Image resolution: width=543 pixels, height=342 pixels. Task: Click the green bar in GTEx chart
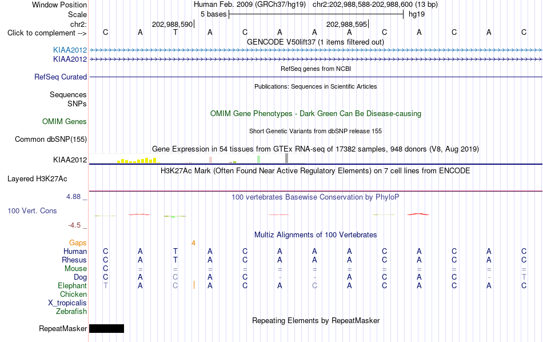(259, 160)
